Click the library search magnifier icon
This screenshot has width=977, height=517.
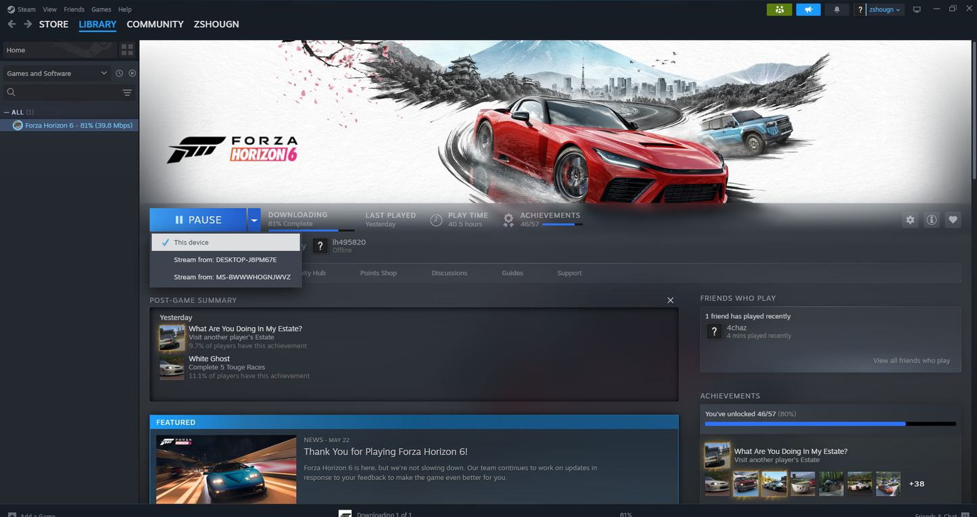pyautogui.click(x=11, y=92)
